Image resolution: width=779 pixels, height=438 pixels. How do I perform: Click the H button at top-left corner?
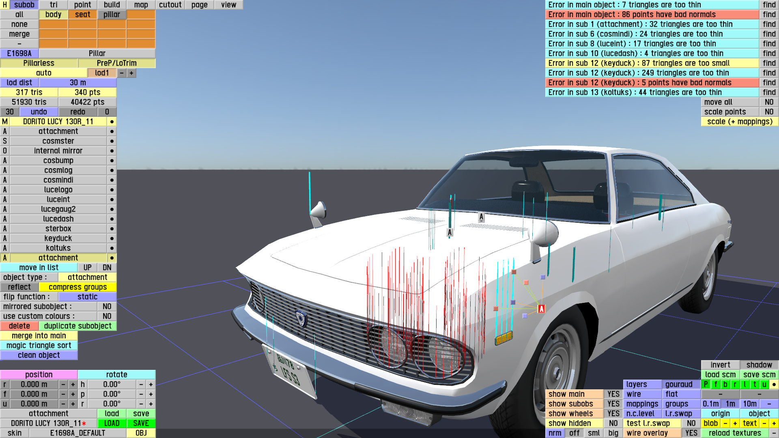(x=4, y=5)
